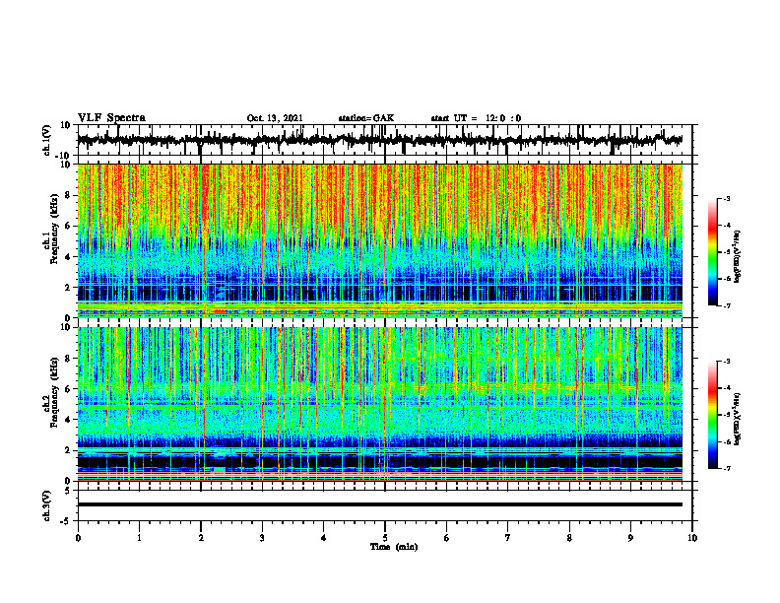Click the "Time (min)" axis title

(394, 547)
